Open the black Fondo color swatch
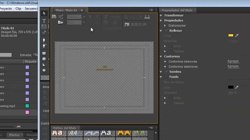This screenshot has width=250, height=140. click(231, 87)
